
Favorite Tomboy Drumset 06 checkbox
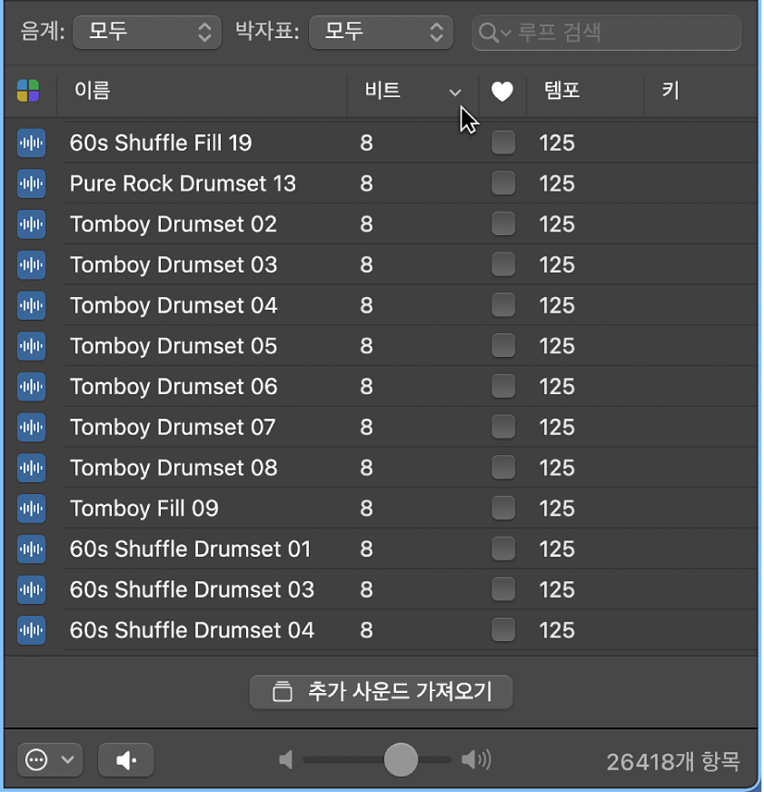click(503, 386)
